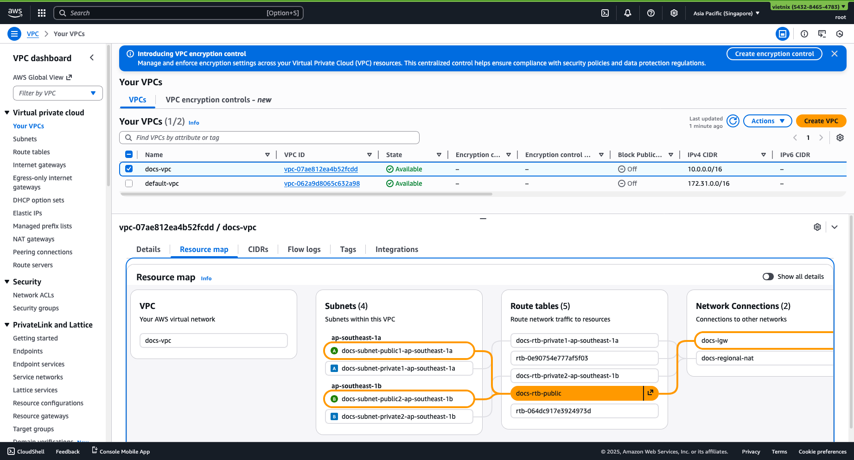Check the default-vpc row checkbox
Viewport: 854px width, 460px height.
[129, 183]
